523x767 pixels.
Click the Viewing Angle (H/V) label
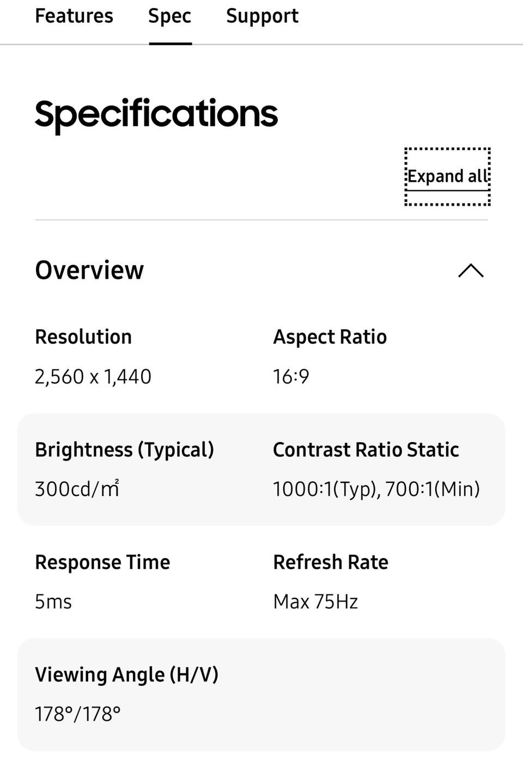click(x=126, y=674)
